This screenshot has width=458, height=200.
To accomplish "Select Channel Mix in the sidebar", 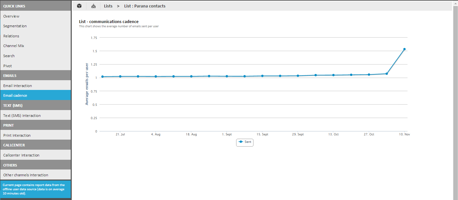I will [x=14, y=46].
